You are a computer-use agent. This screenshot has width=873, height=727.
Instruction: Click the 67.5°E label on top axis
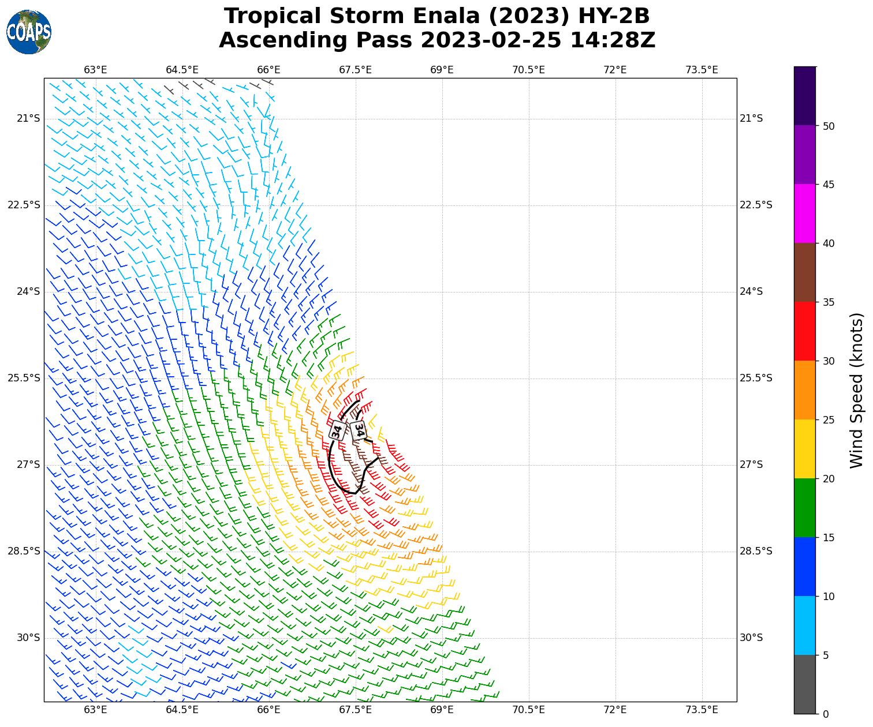pyautogui.click(x=355, y=70)
